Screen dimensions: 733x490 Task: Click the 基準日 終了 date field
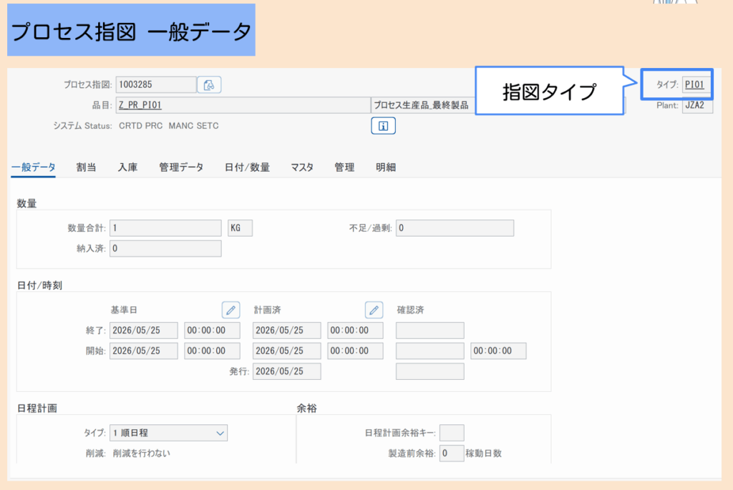click(143, 330)
